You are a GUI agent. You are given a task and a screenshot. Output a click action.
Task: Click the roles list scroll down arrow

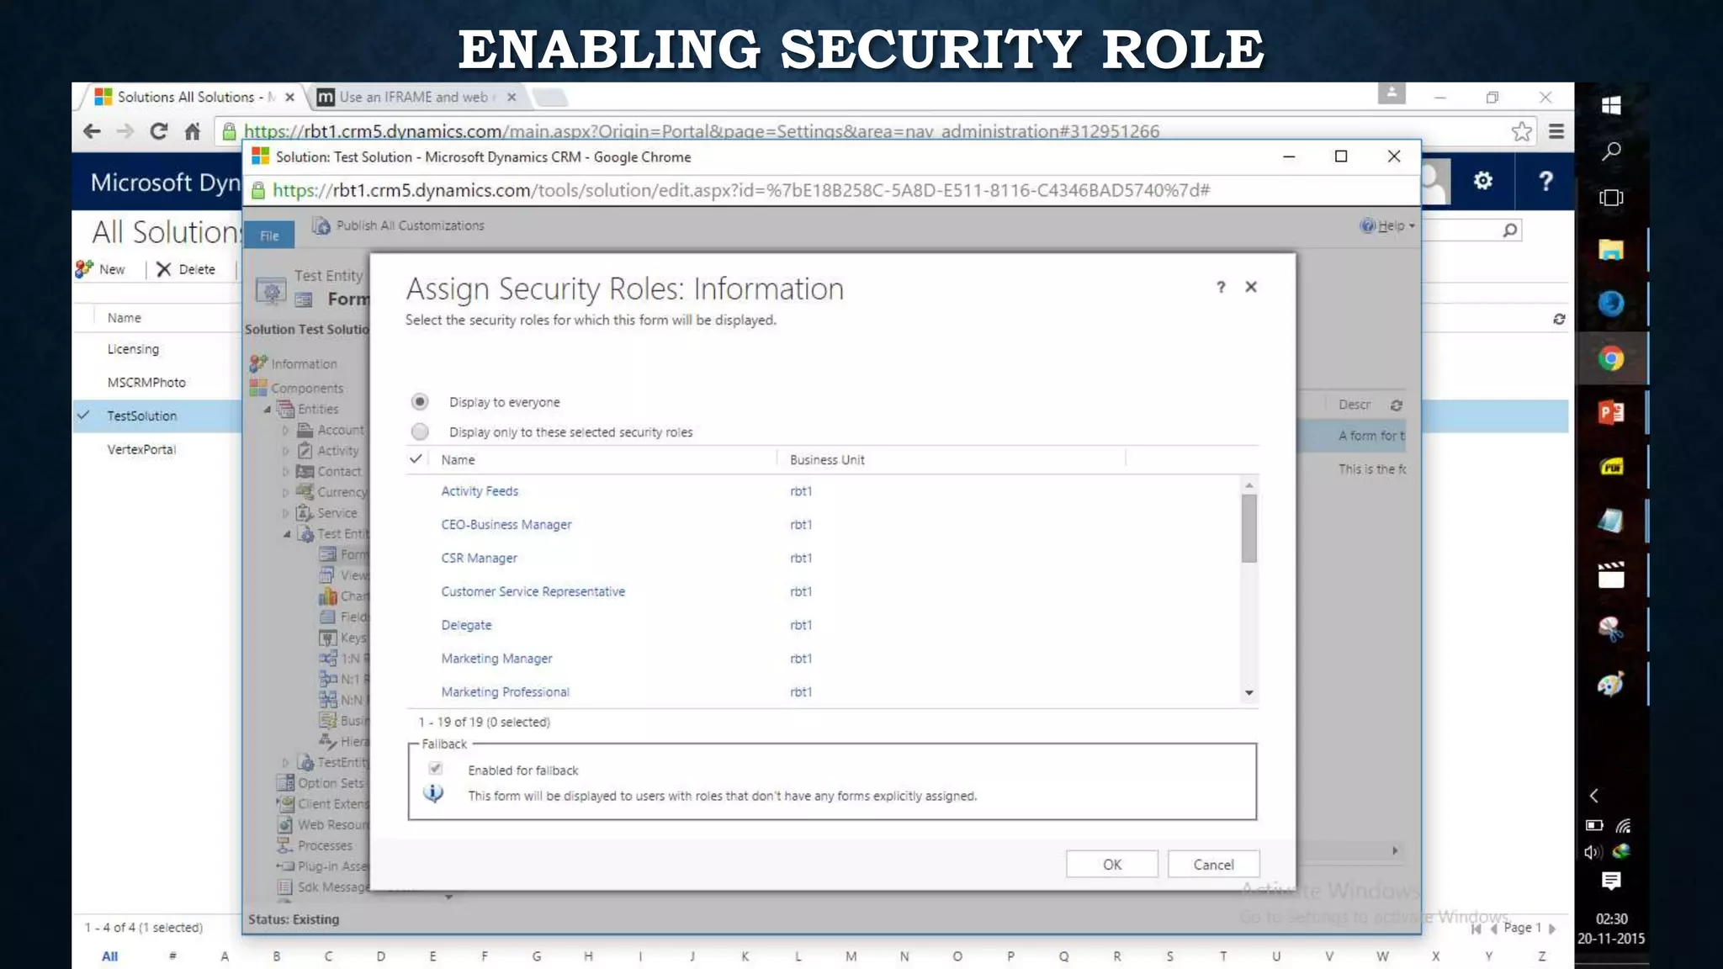pyautogui.click(x=1249, y=693)
